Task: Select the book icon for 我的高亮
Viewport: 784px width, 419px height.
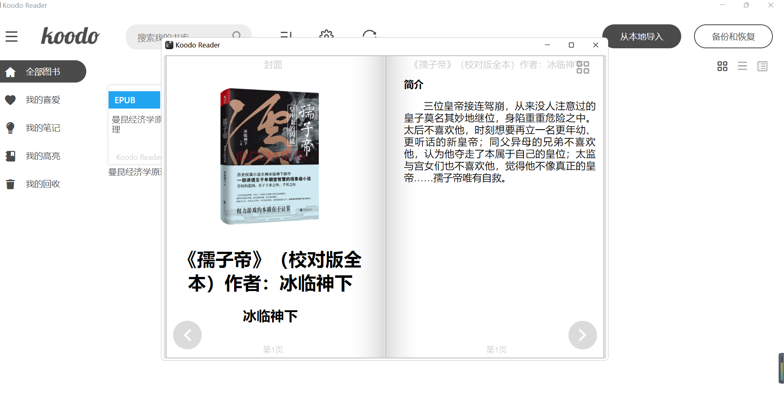Action: pyautogui.click(x=10, y=156)
